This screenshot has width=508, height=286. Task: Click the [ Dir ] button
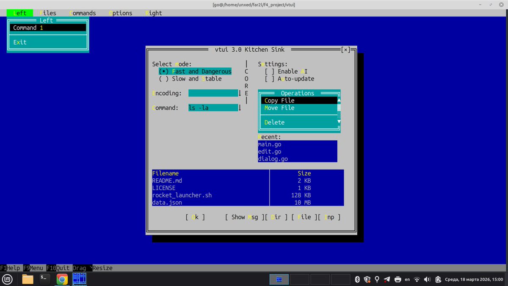(276, 217)
